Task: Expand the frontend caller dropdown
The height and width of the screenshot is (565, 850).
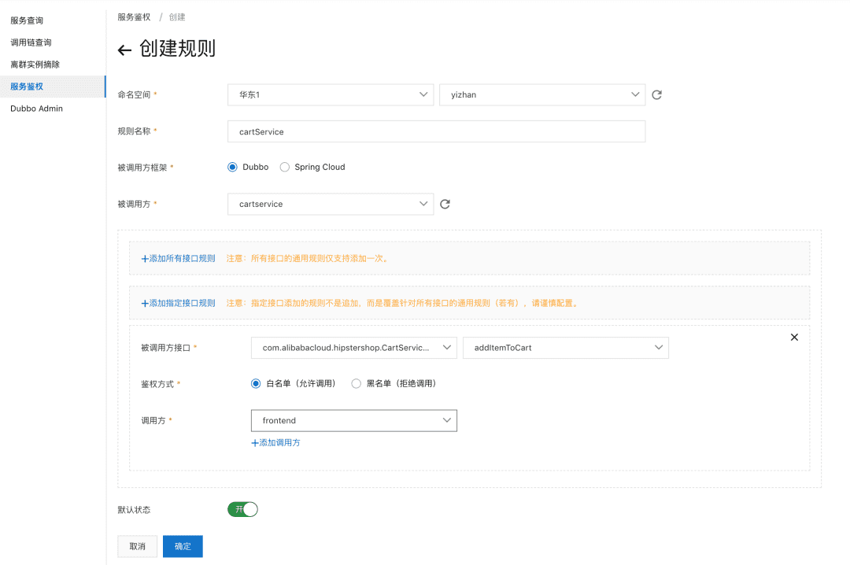Action: 354,421
